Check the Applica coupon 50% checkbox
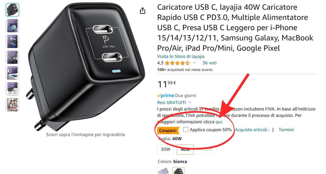 (x=186, y=130)
